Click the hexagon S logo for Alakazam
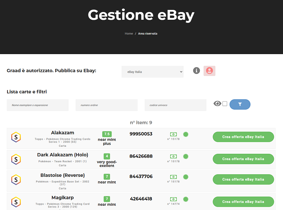 click(16, 137)
